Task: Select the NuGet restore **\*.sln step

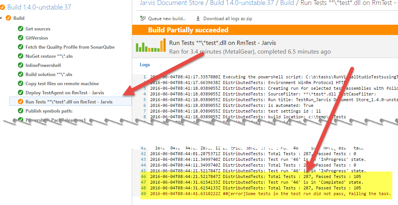Action: click(x=49, y=56)
